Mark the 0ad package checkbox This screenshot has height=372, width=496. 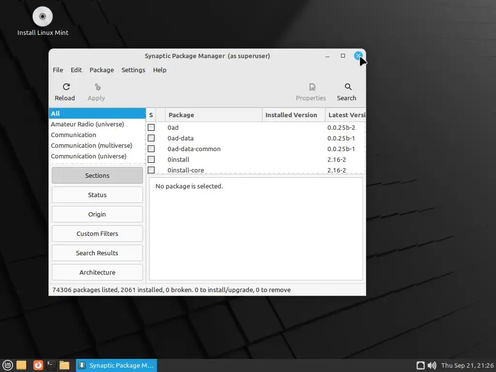(x=151, y=127)
